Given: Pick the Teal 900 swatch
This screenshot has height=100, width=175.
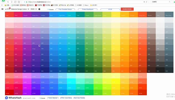Looking at the screenshot, I should click(x=80, y=70).
